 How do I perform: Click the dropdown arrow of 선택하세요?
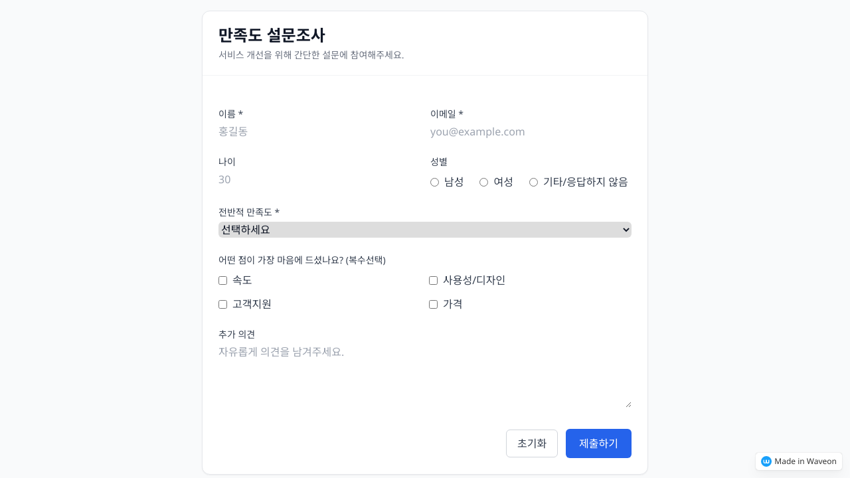pyautogui.click(x=625, y=230)
